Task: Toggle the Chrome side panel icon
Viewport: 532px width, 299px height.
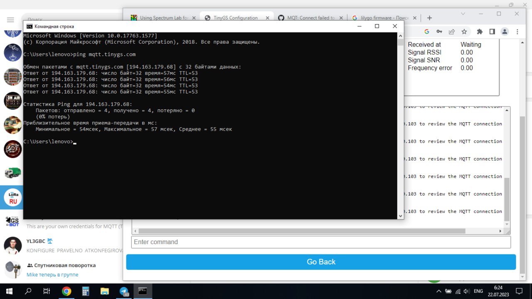Action: point(492,32)
